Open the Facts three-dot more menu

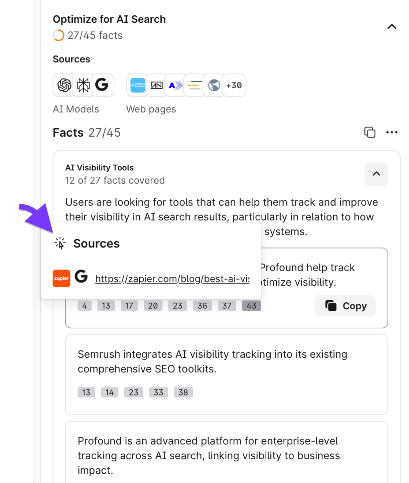[392, 132]
